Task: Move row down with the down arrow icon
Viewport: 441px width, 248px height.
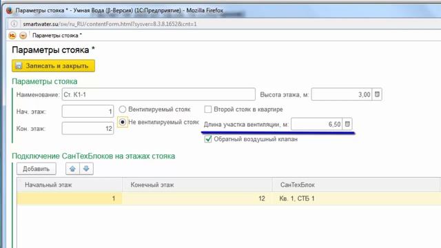Action: [86, 169]
